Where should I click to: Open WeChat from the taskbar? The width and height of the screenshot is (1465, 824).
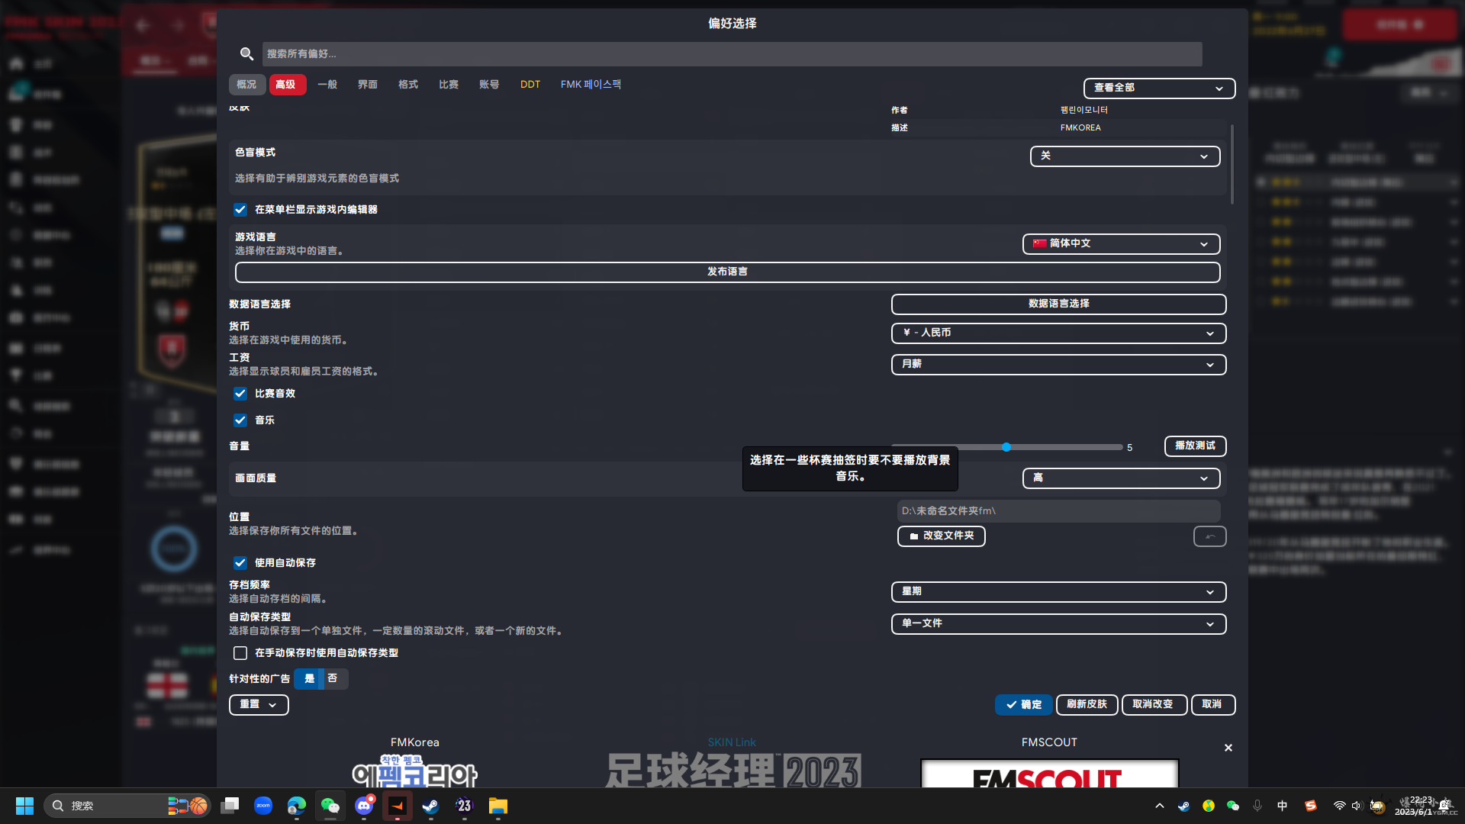(x=330, y=806)
